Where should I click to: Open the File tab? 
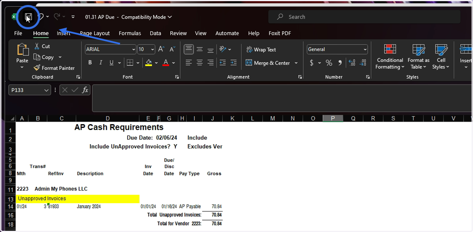tap(18, 33)
